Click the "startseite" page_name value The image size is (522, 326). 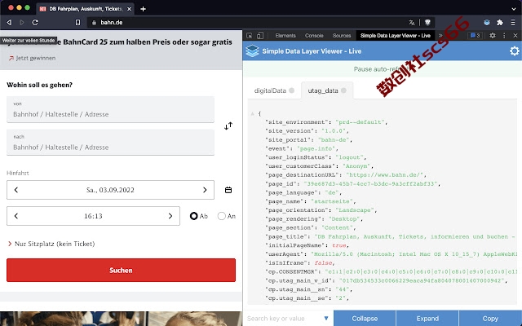click(x=332, y=201)
